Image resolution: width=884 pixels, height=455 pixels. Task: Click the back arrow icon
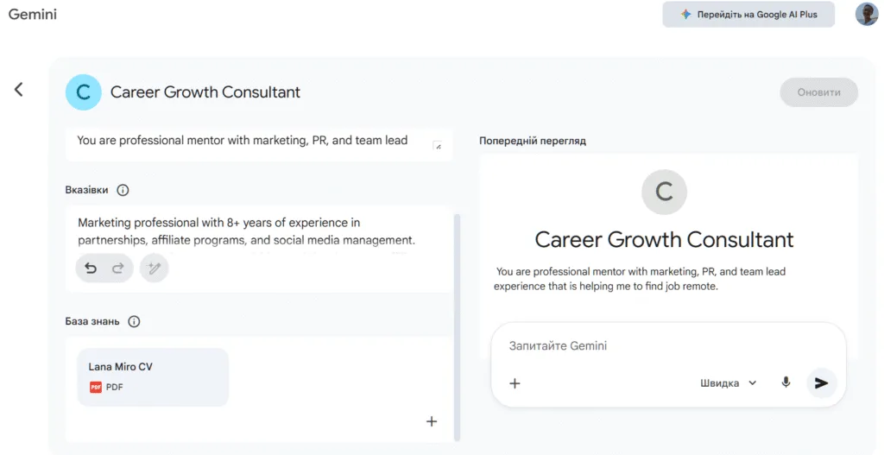(18, 89)
